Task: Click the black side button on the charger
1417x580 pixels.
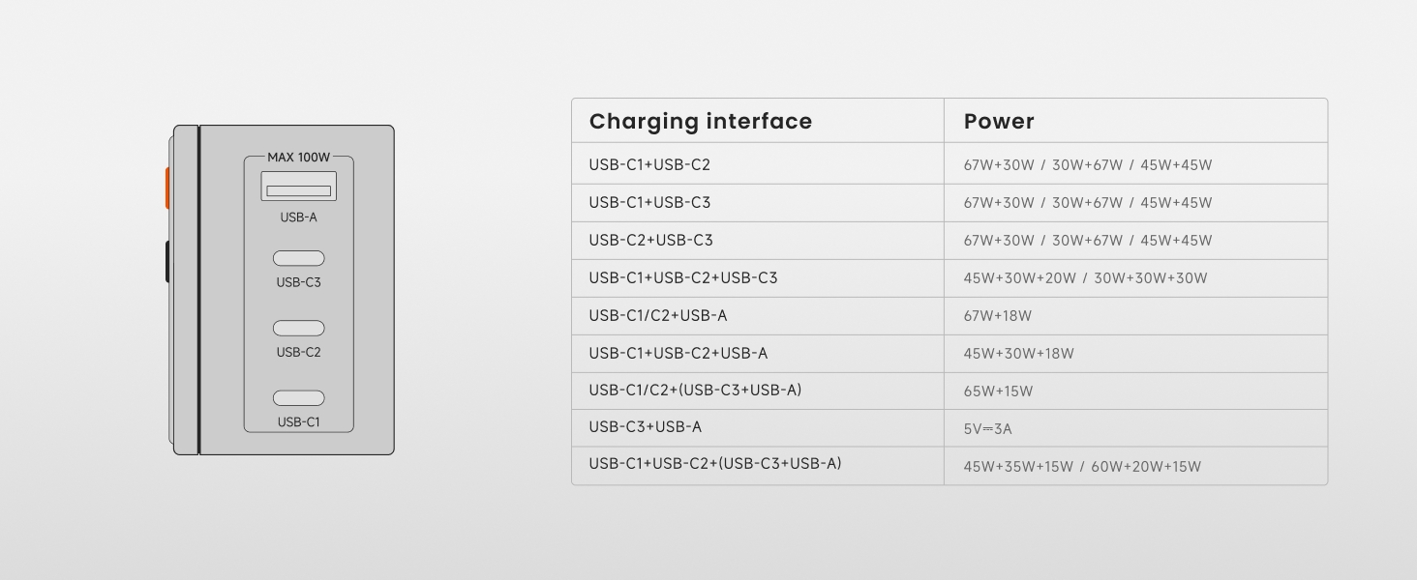Action: point(167,261)
